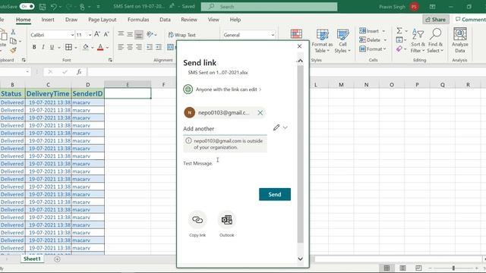
Task: Open the Insert ribbon tab
Action: point(48,20)
